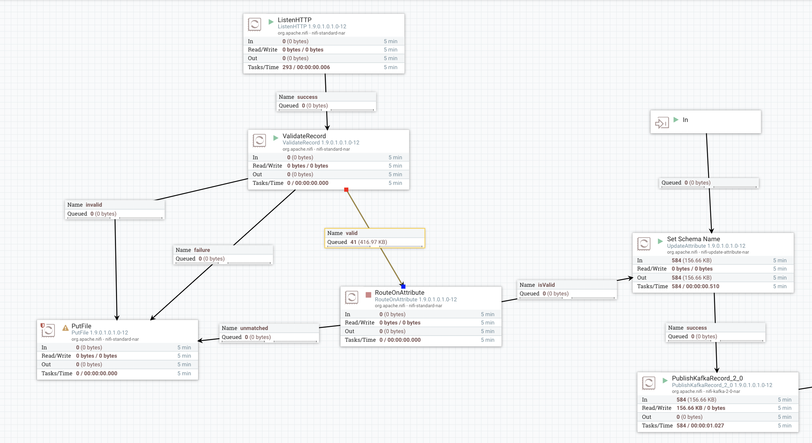
Task: Click the RouteOnAttribute processor icon
Action: (351, 298)
